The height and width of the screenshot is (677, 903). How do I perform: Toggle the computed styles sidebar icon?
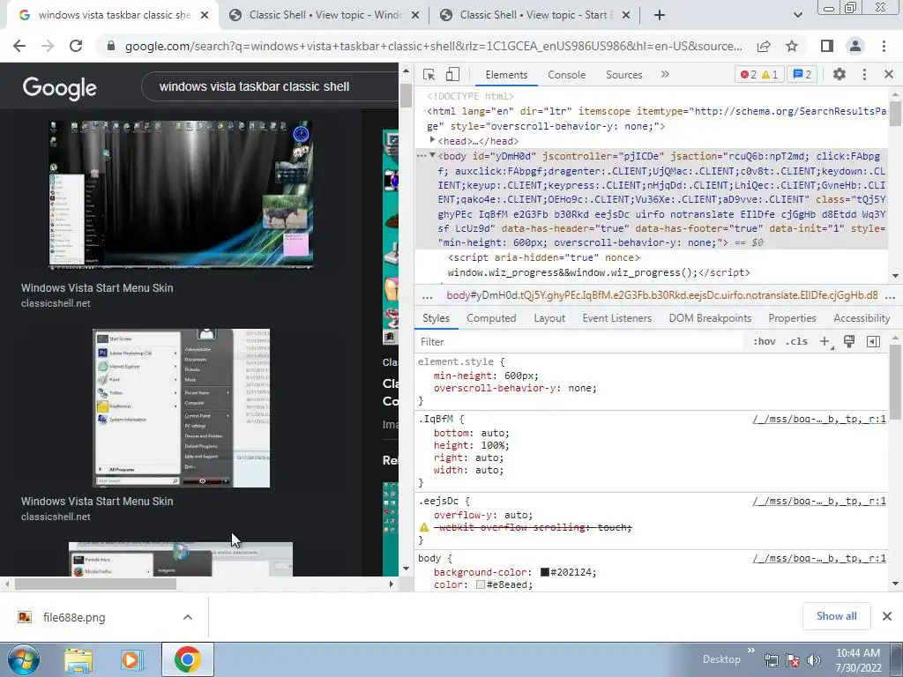tap(873, 341)
